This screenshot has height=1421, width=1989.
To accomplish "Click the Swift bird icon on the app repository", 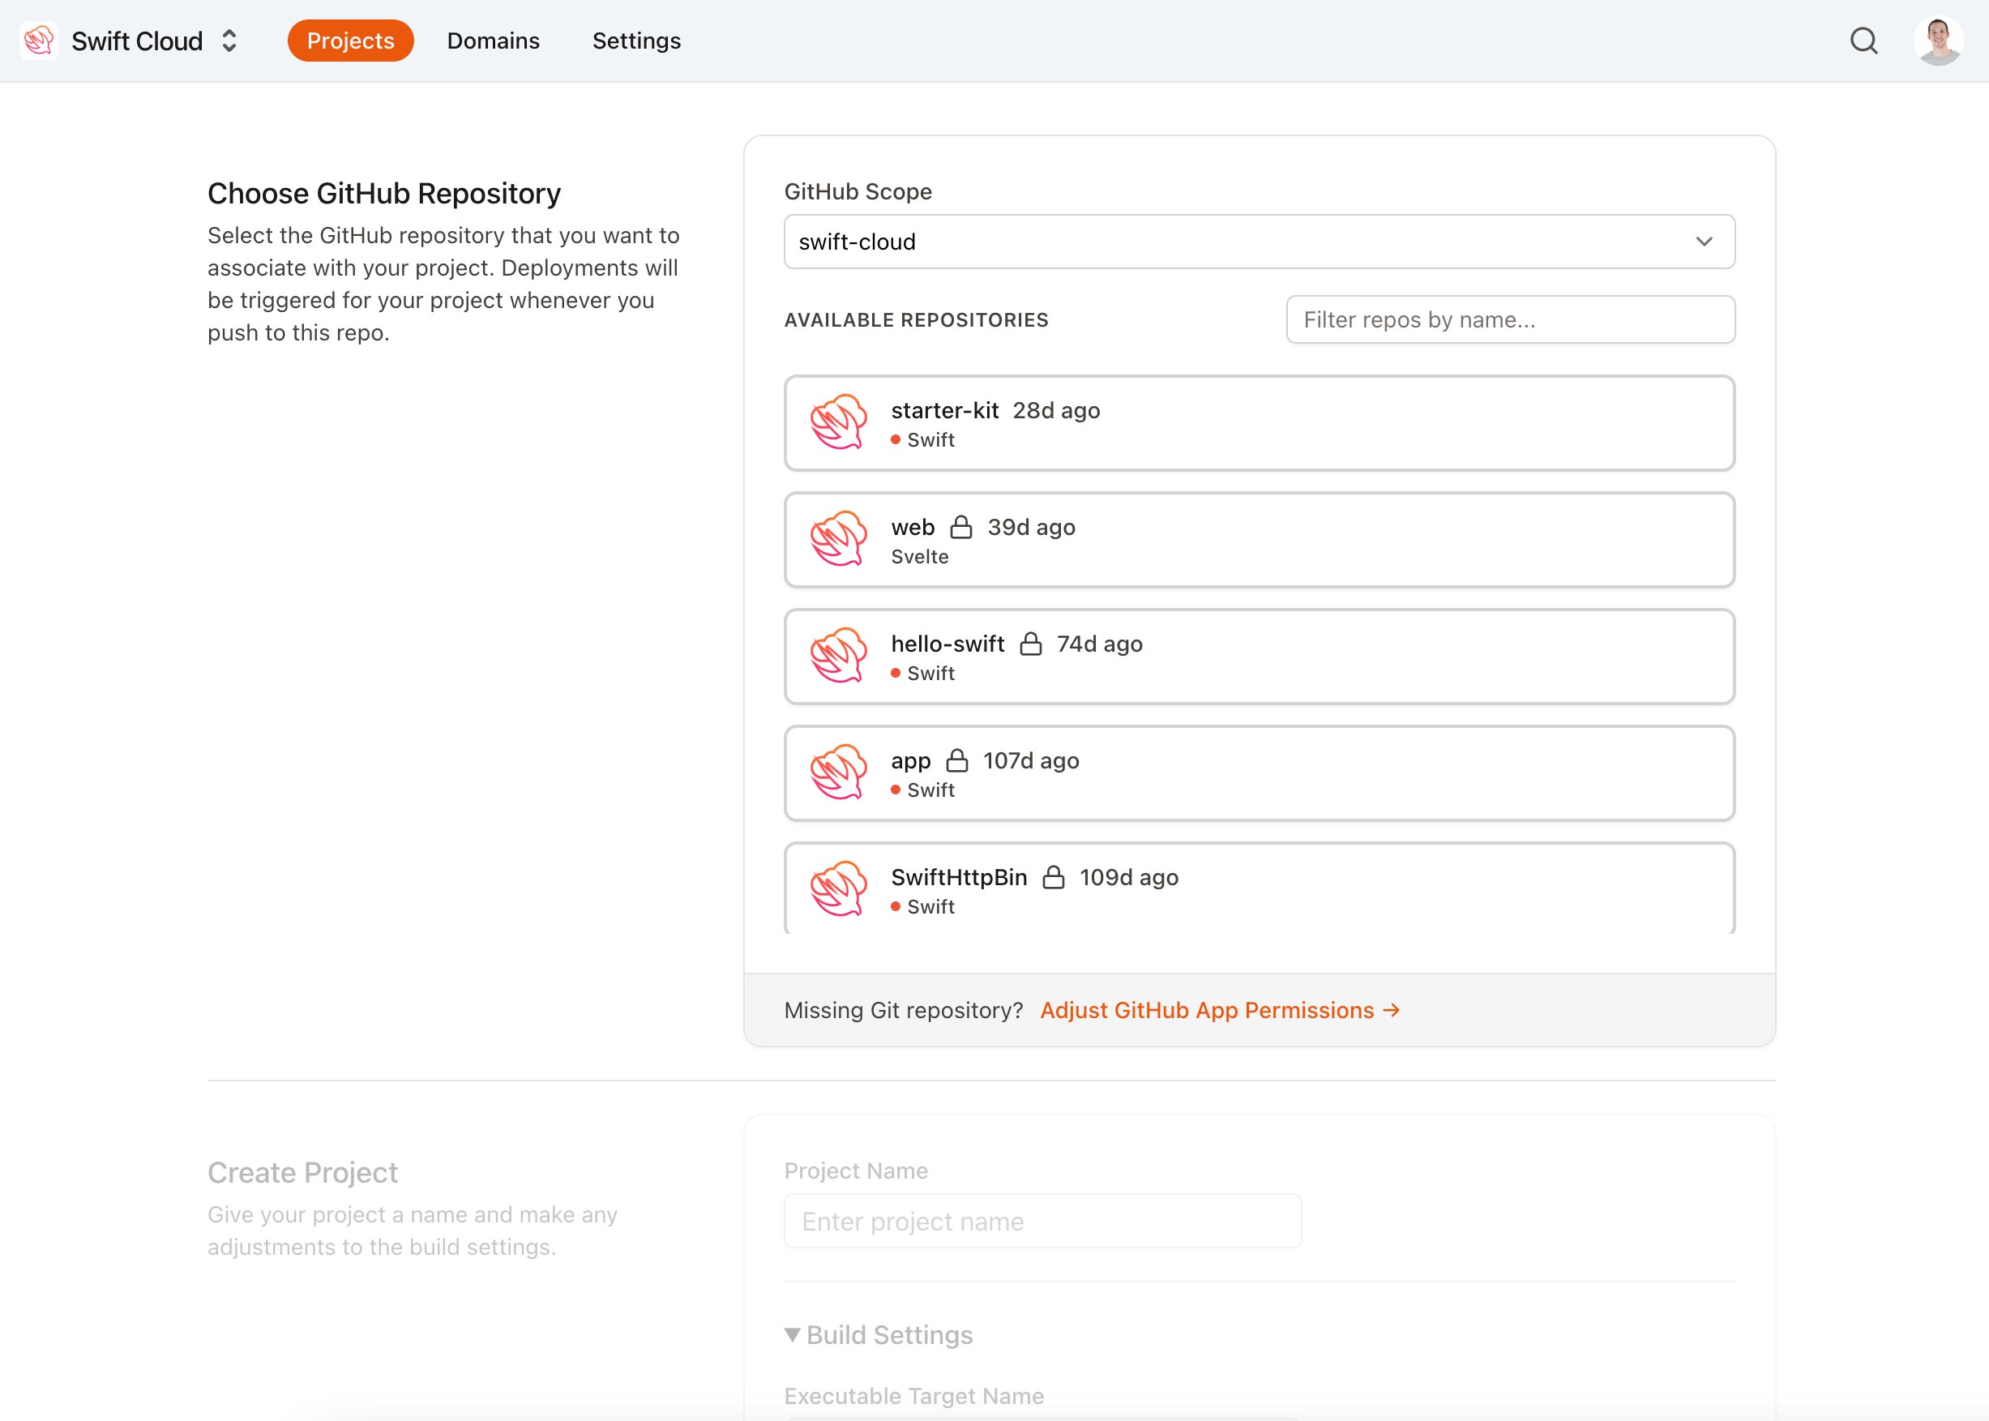I will pyautogui.click(x=838, y=773).
